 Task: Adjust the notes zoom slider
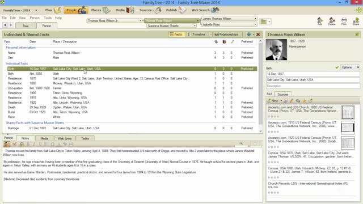click(x=242, y=146)
